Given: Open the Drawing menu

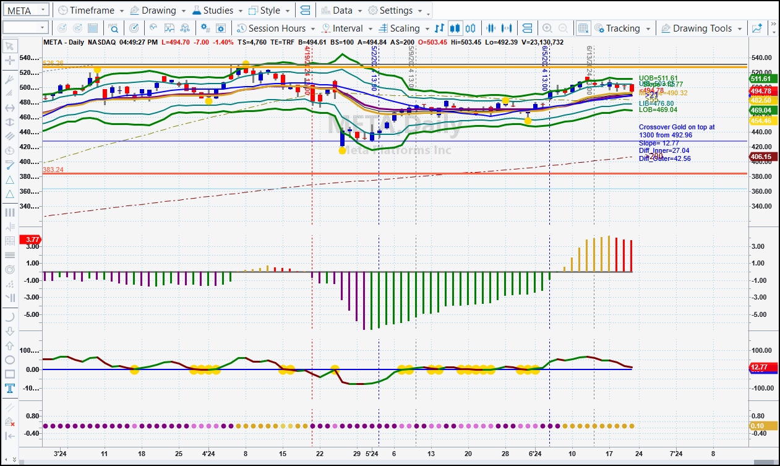Looking at the screenshot, I should point(159,11).
